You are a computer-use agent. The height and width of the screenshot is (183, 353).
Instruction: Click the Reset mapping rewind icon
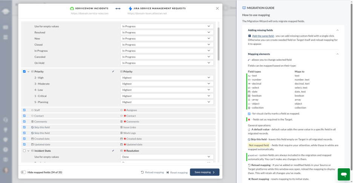pos(167,172)
